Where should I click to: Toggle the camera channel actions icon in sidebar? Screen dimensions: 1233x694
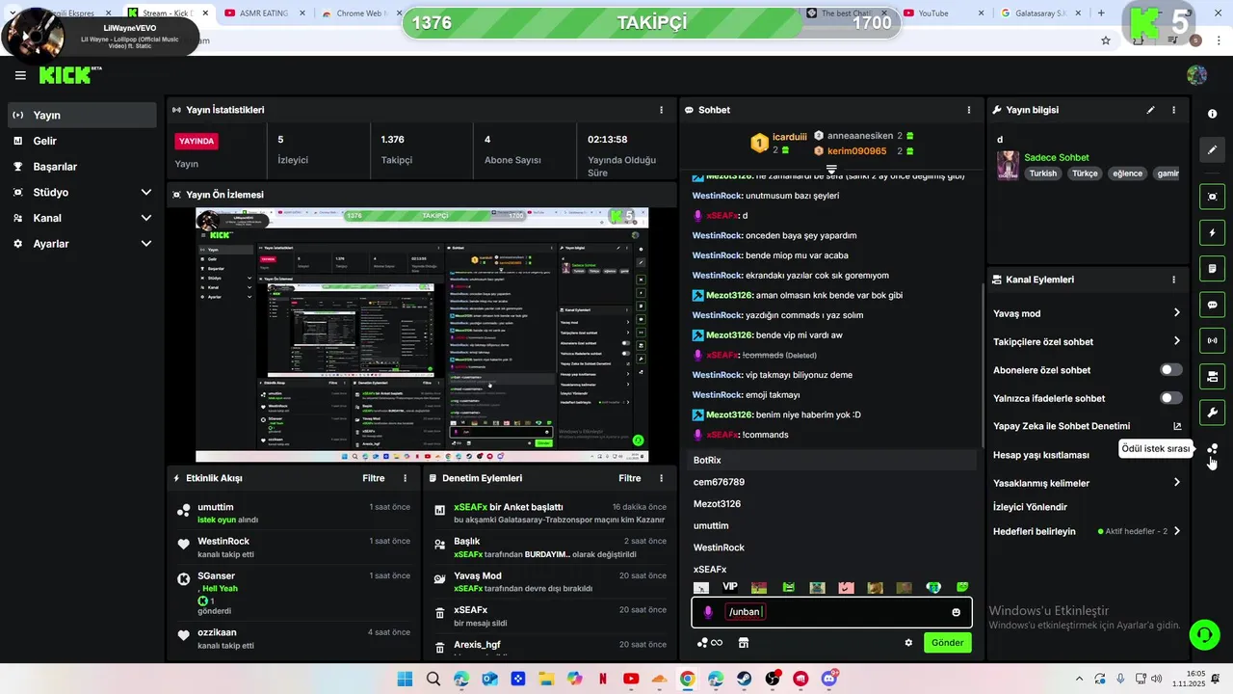point(1212,376)
